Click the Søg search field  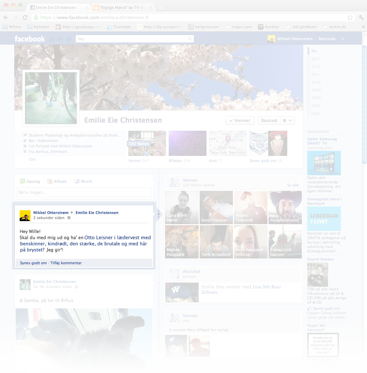click(131, 38)
